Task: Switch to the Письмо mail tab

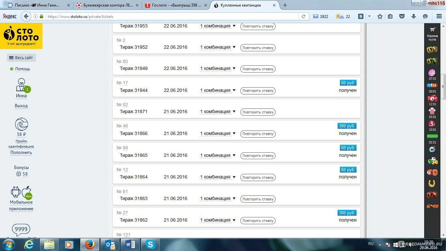Action: (x=38, y=5)
